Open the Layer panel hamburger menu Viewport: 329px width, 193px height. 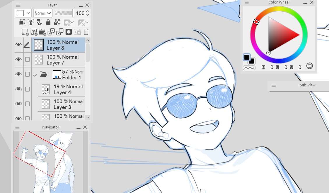[18, 5]
